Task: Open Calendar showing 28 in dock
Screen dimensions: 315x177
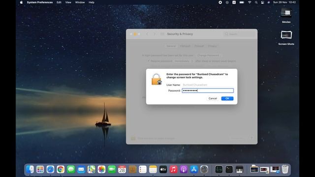Action: 122,169
